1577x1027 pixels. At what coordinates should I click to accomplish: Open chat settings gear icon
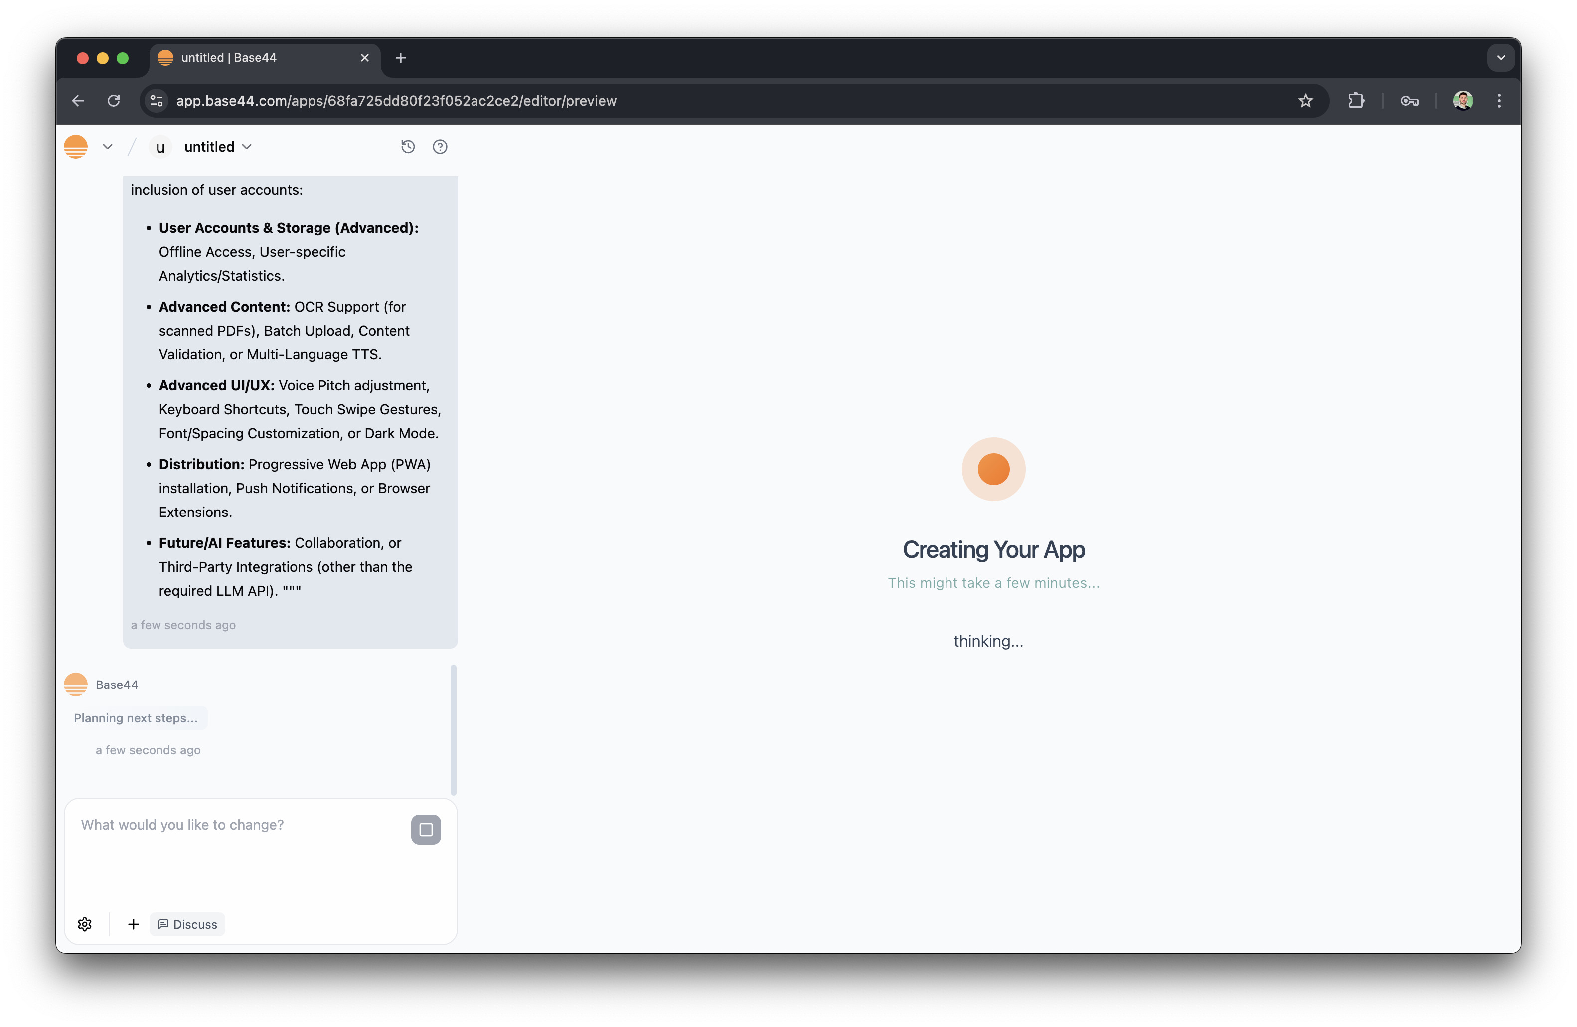85,924
